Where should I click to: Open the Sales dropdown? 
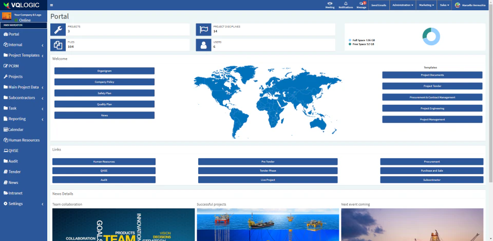tap(444, 5)
